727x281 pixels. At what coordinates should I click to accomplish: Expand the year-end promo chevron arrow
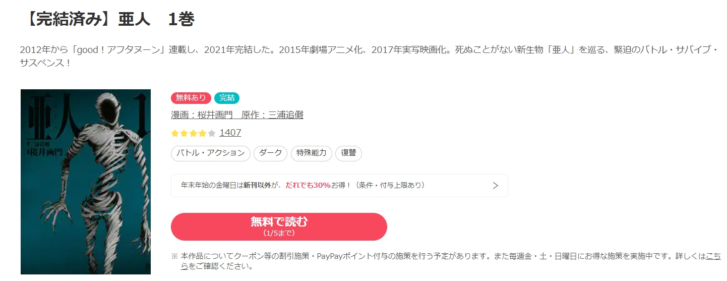click(495, 186)
